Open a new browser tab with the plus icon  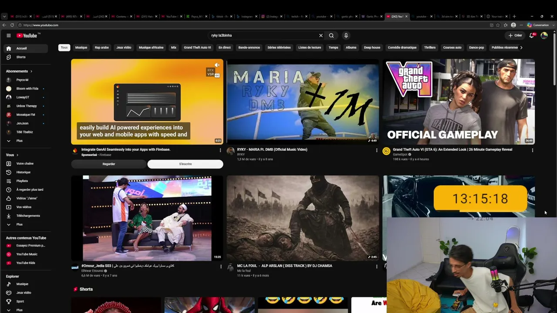514,17
